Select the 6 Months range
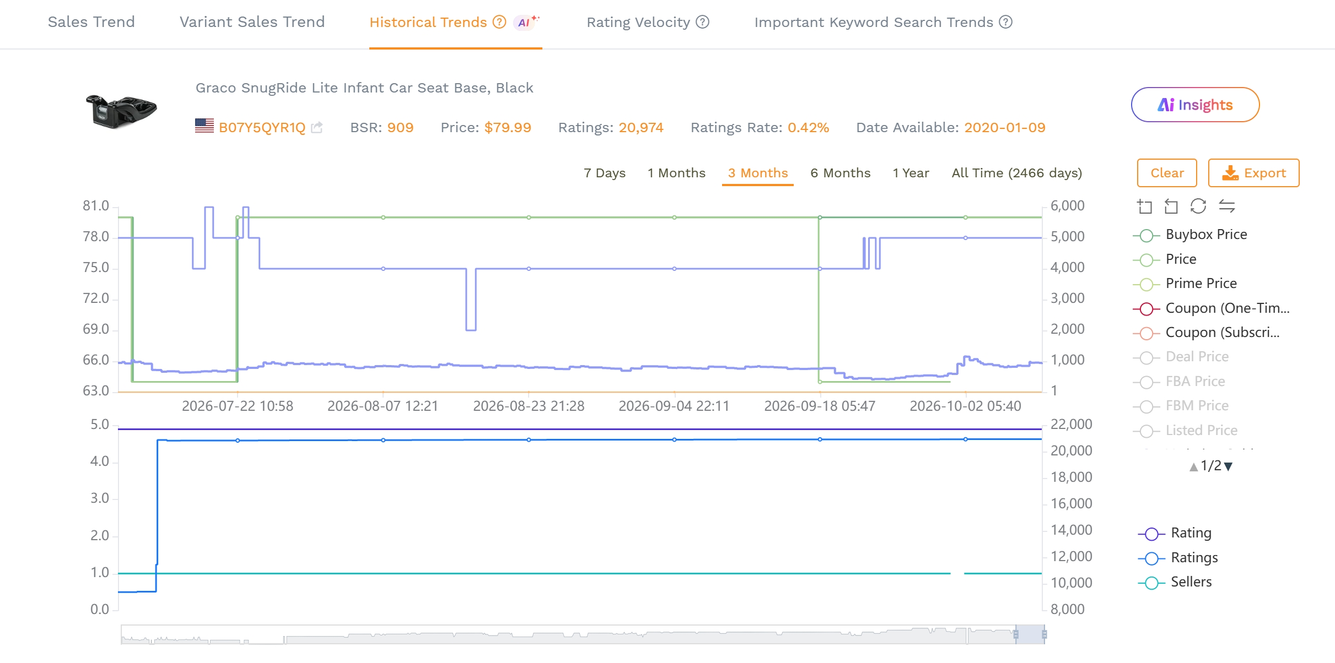Image resolution: width=1335 pixels, height=663 pixels. [x=841, y=173]
